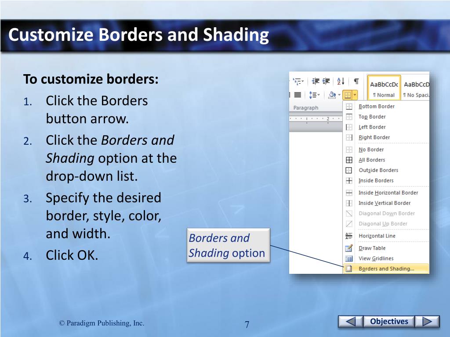Click the Objectives button
450x337 pixels.
pyautogui.click(x=389, y=321)
